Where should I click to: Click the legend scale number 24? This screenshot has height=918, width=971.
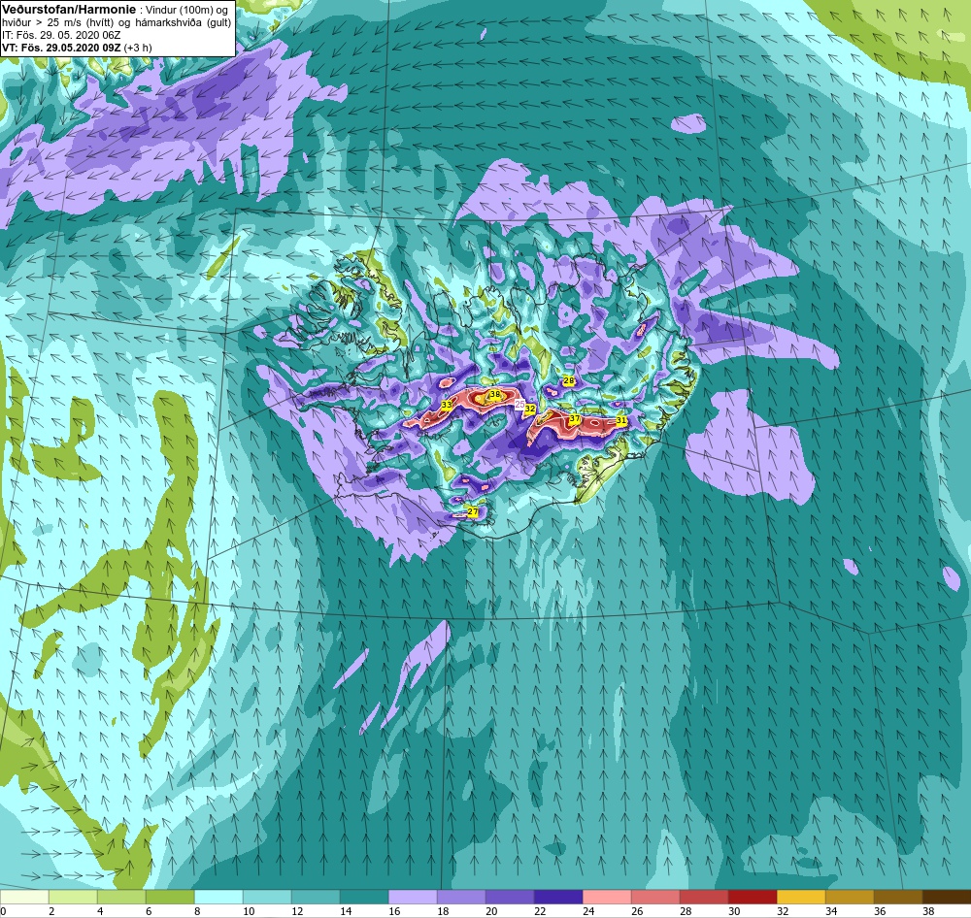tap(588, 911)
